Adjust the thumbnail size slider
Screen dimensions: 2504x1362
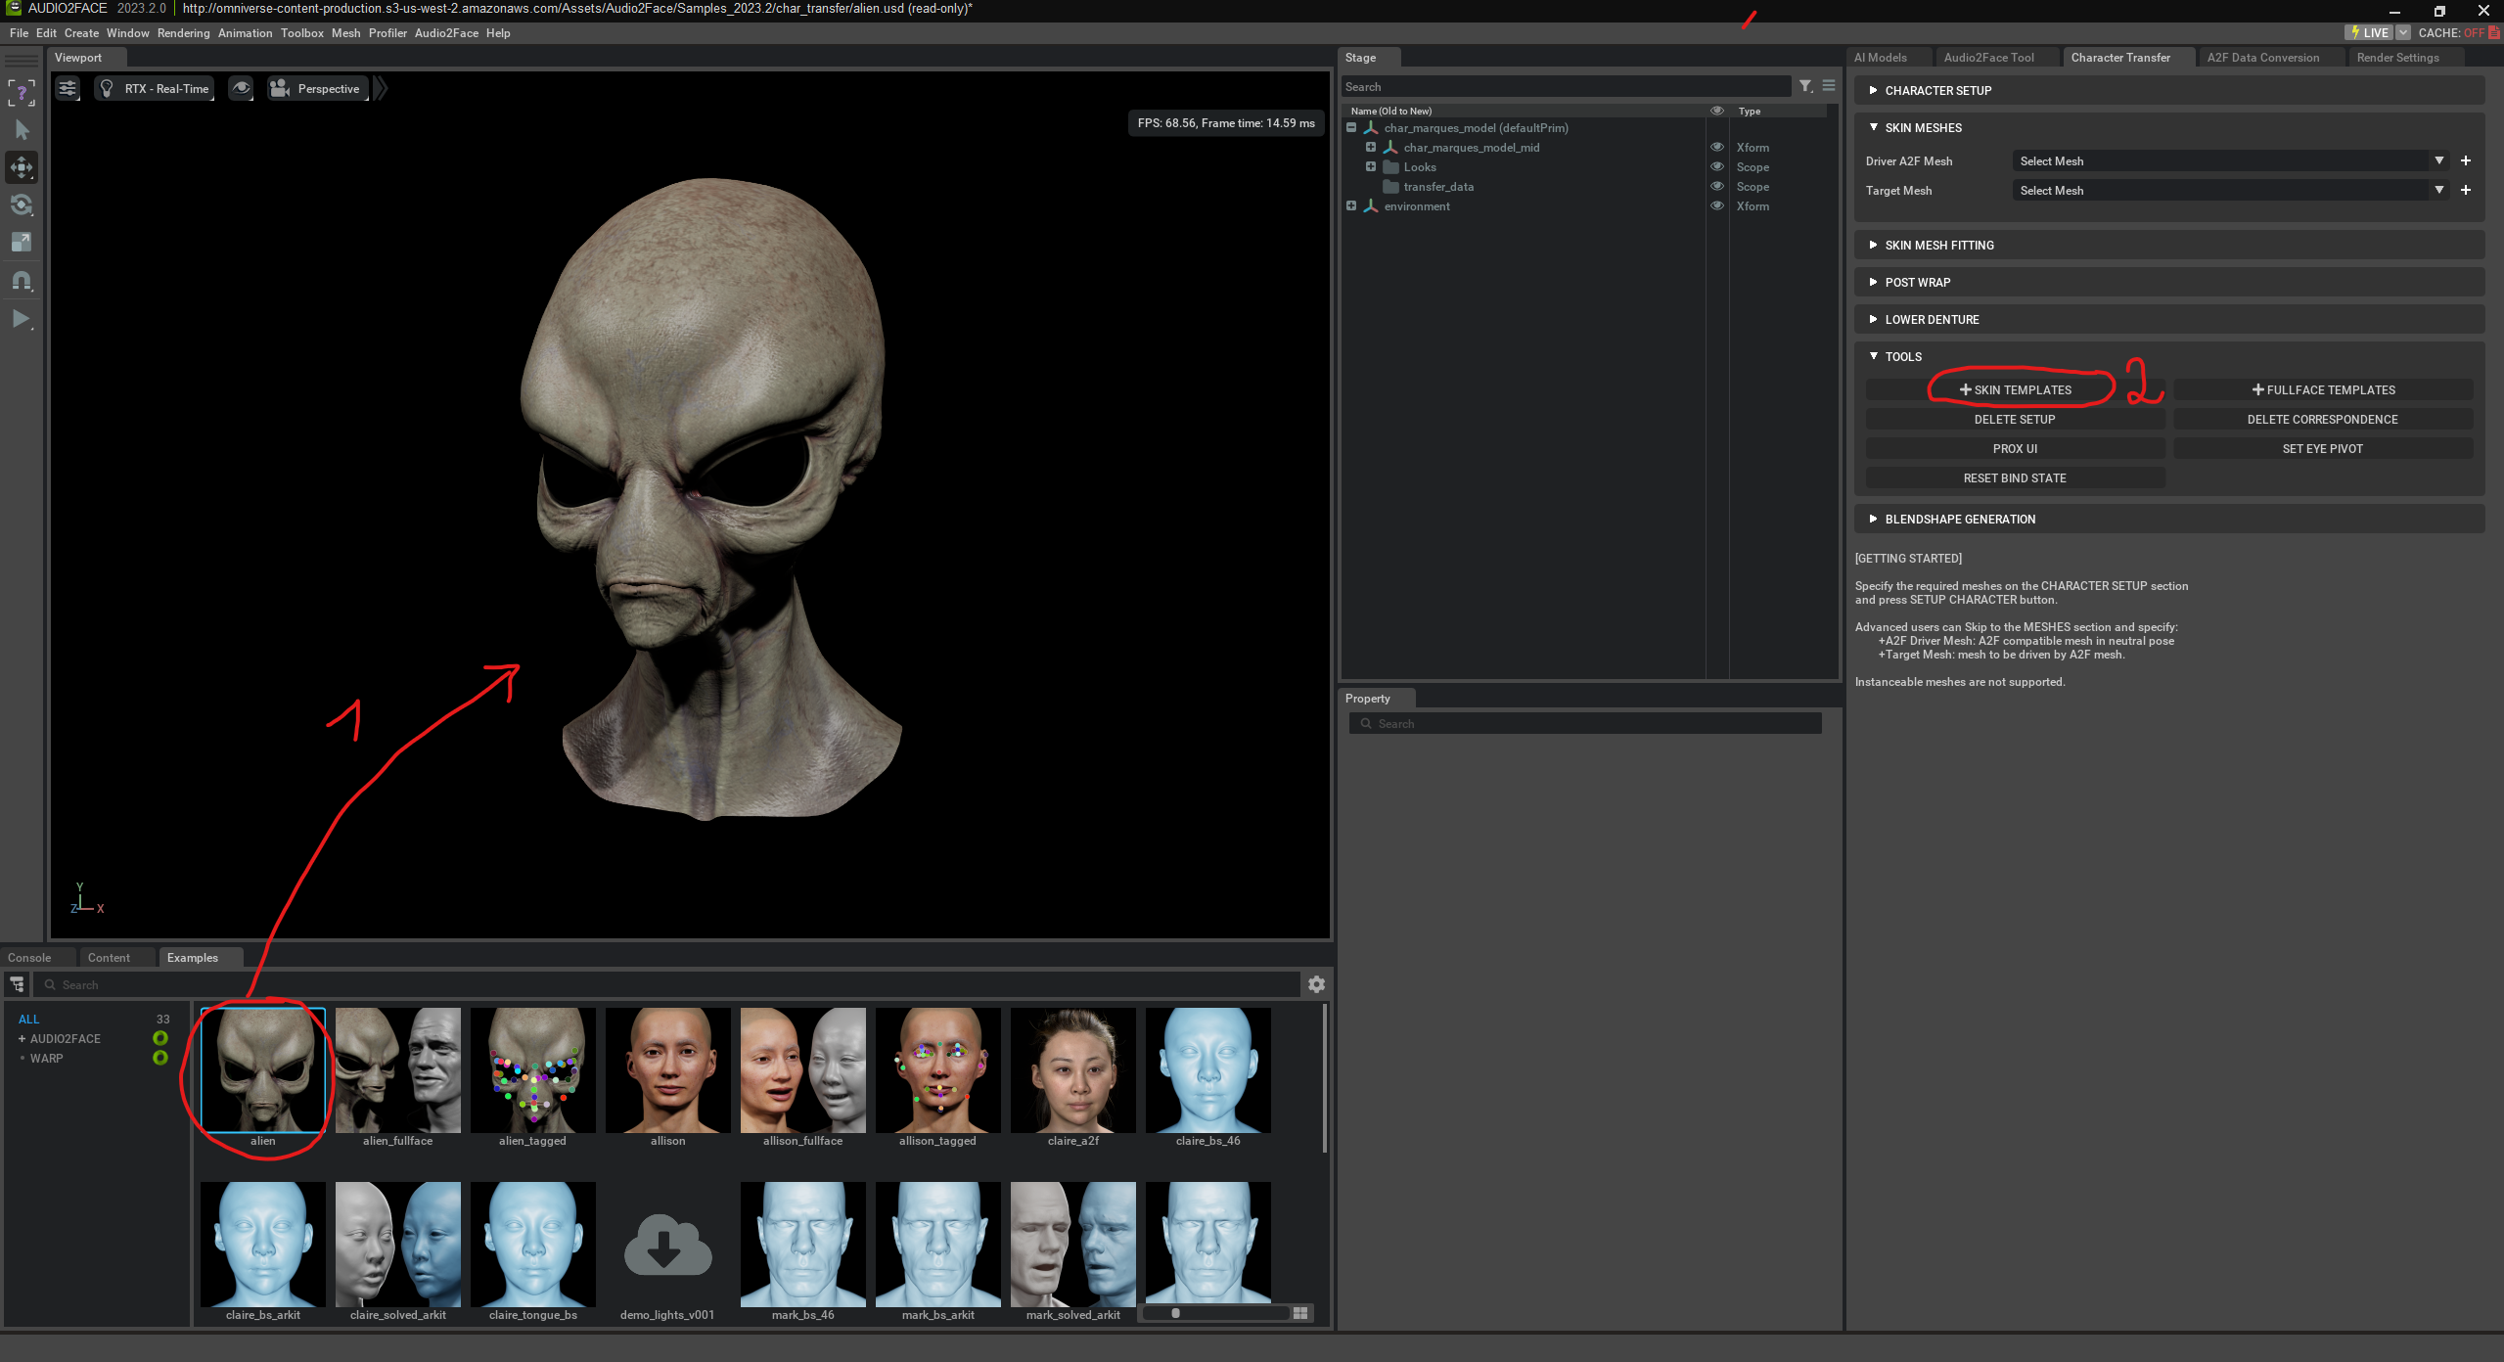1175,1313
